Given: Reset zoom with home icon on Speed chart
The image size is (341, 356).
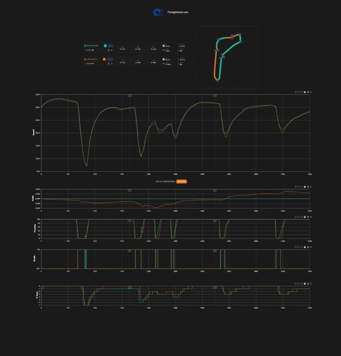Looking at the screenshot, I should coord(308,92).
